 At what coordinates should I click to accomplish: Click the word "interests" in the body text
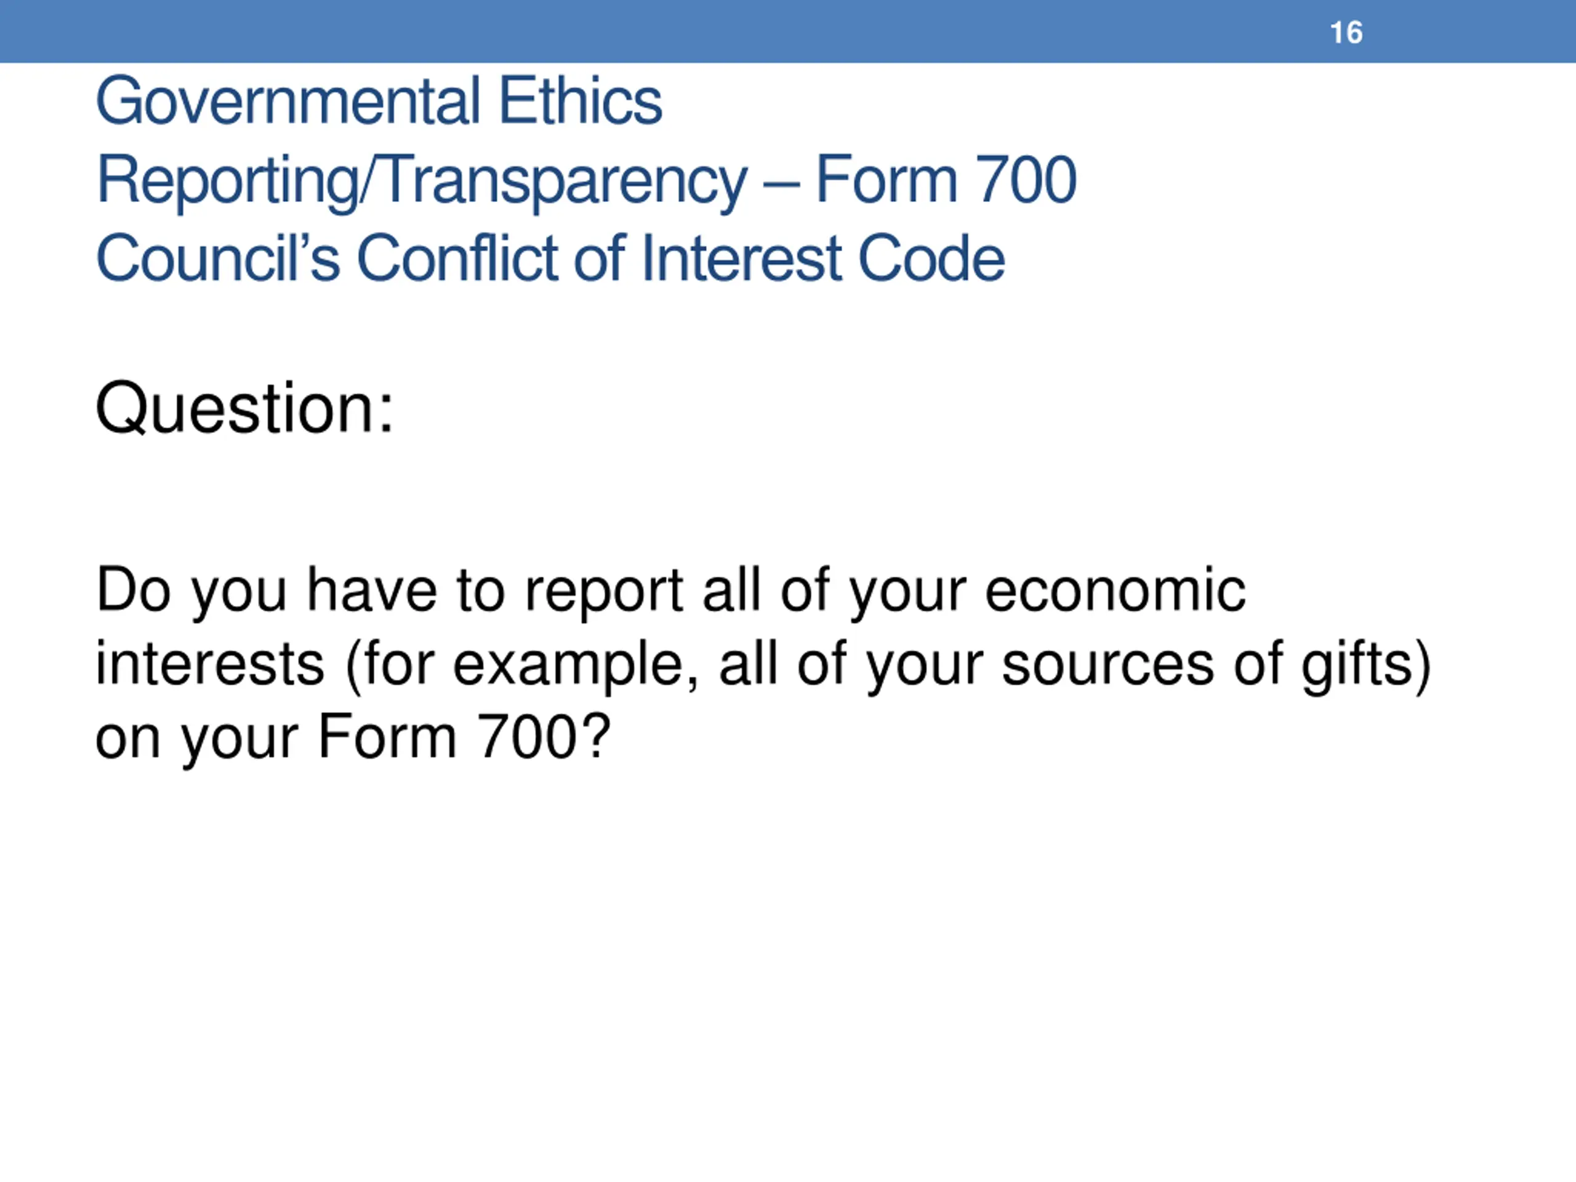[x=210, y=664]
